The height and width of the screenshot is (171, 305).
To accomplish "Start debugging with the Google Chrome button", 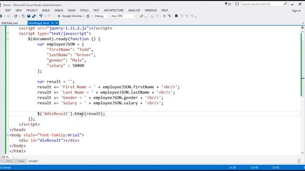I will (70, 16).
